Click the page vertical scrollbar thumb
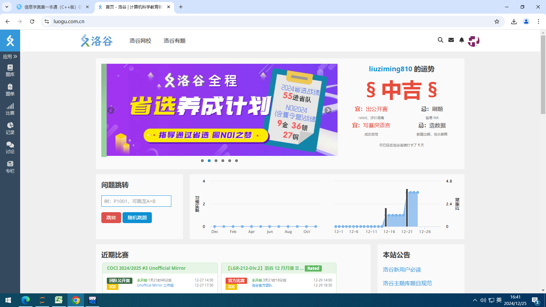The image size is (546, 307). pyautogui.click(x=543, y=74)
